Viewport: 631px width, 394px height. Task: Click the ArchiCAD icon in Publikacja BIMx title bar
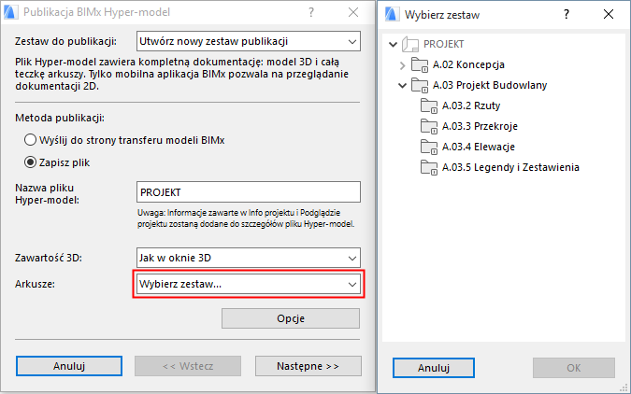point(9,12)
